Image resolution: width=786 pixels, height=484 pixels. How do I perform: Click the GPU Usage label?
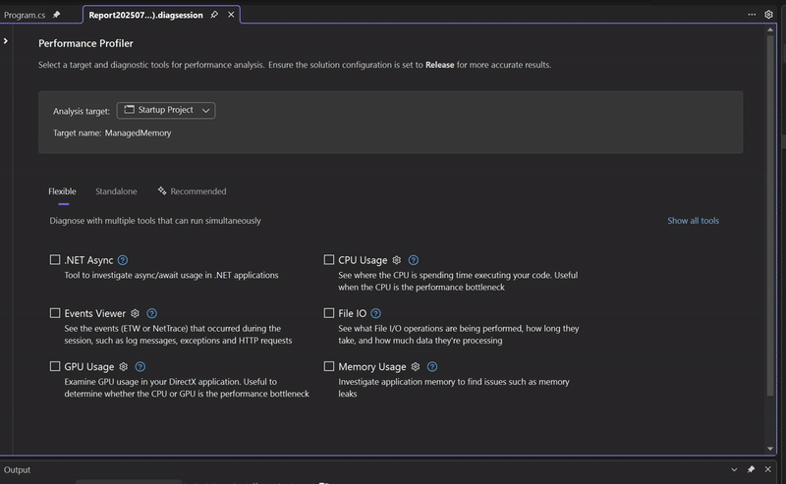89,367
